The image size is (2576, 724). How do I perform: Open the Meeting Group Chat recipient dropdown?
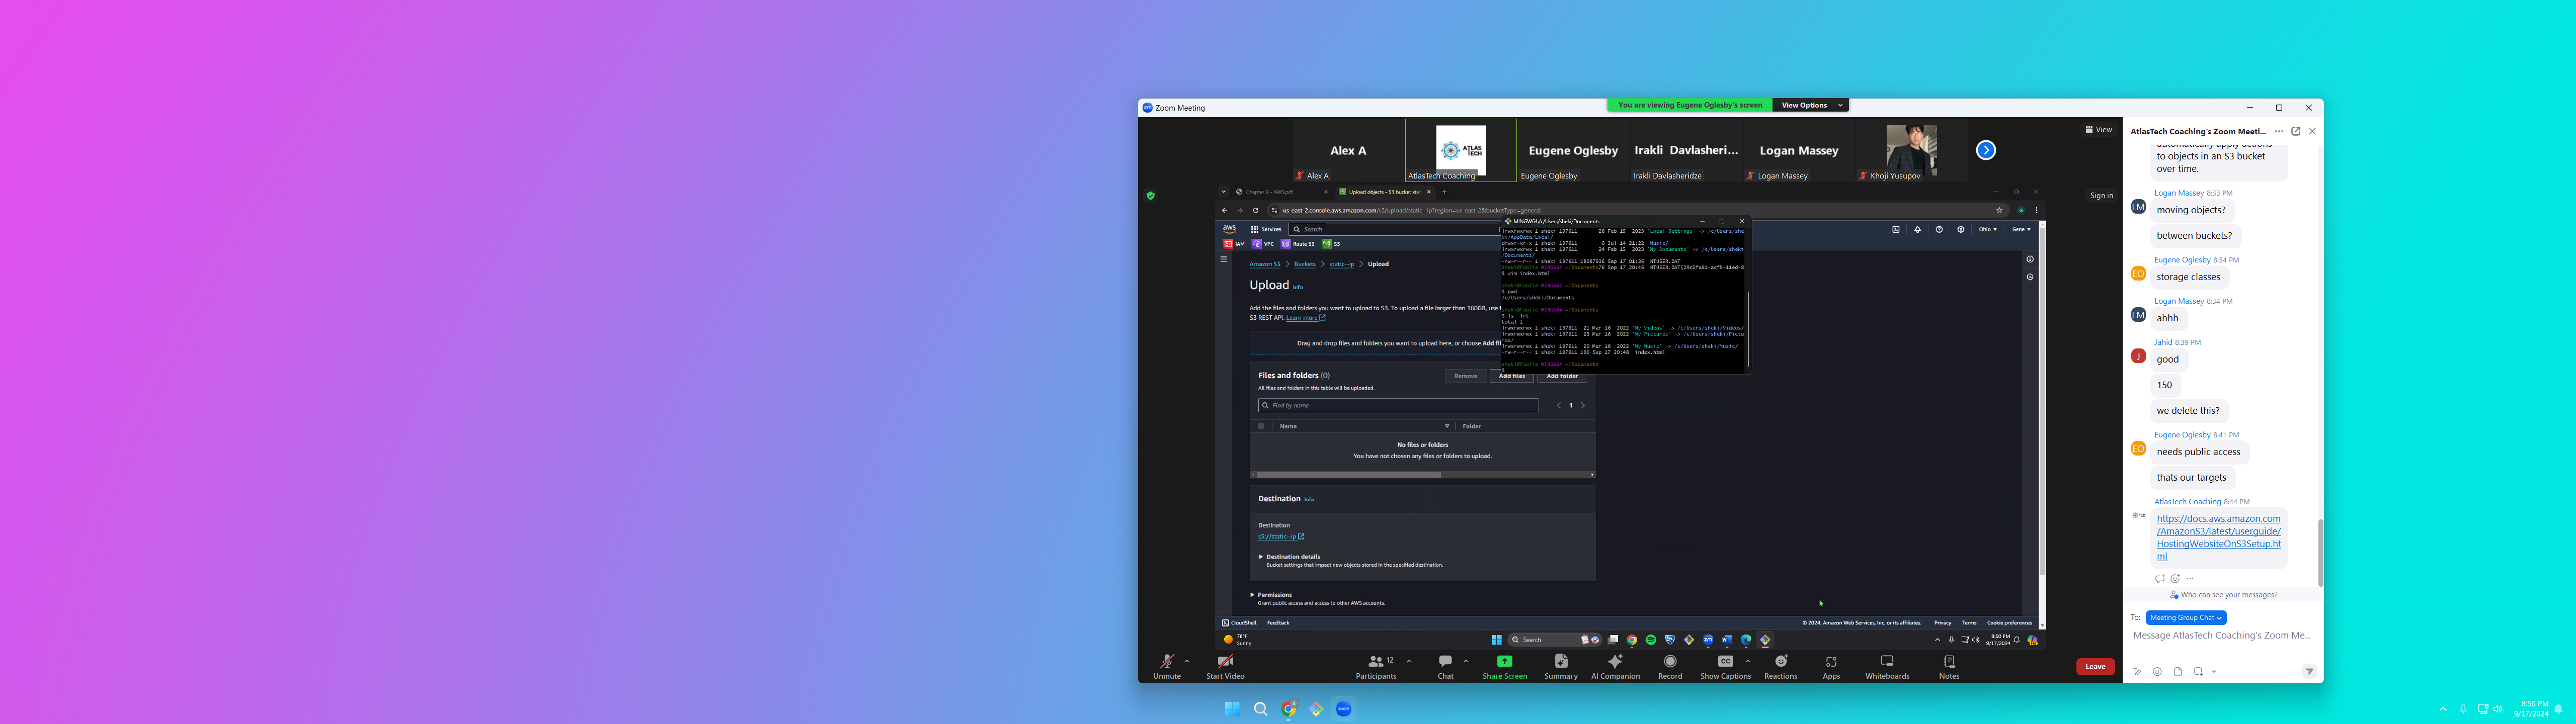[2186, 618]
